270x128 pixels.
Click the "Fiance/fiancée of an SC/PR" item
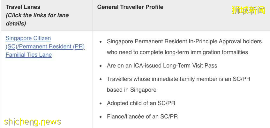coord(142,117)
